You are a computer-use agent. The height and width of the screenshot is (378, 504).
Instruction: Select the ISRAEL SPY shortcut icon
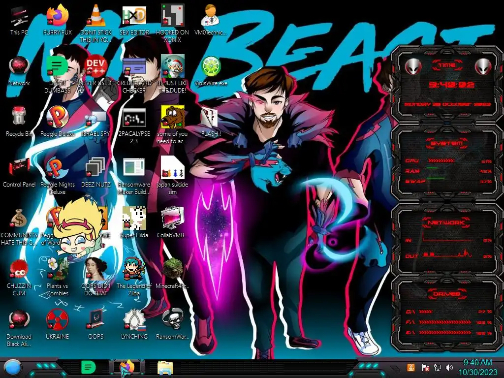96,120
